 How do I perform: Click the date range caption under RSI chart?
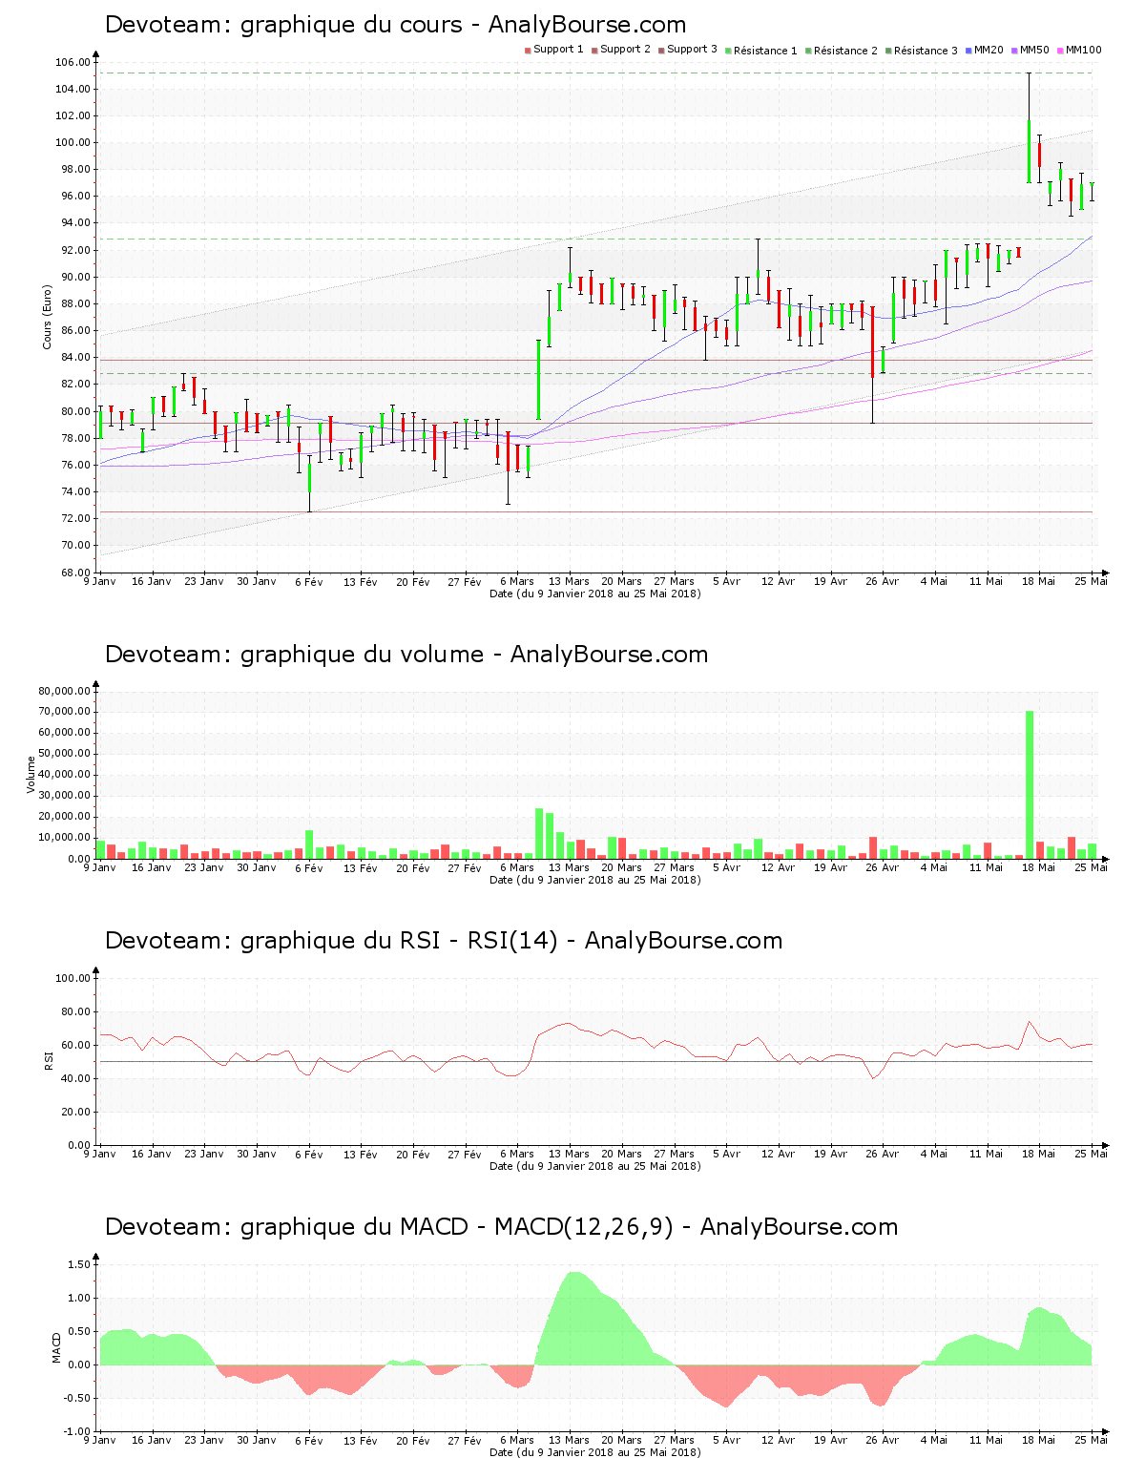coord(594,1166)
